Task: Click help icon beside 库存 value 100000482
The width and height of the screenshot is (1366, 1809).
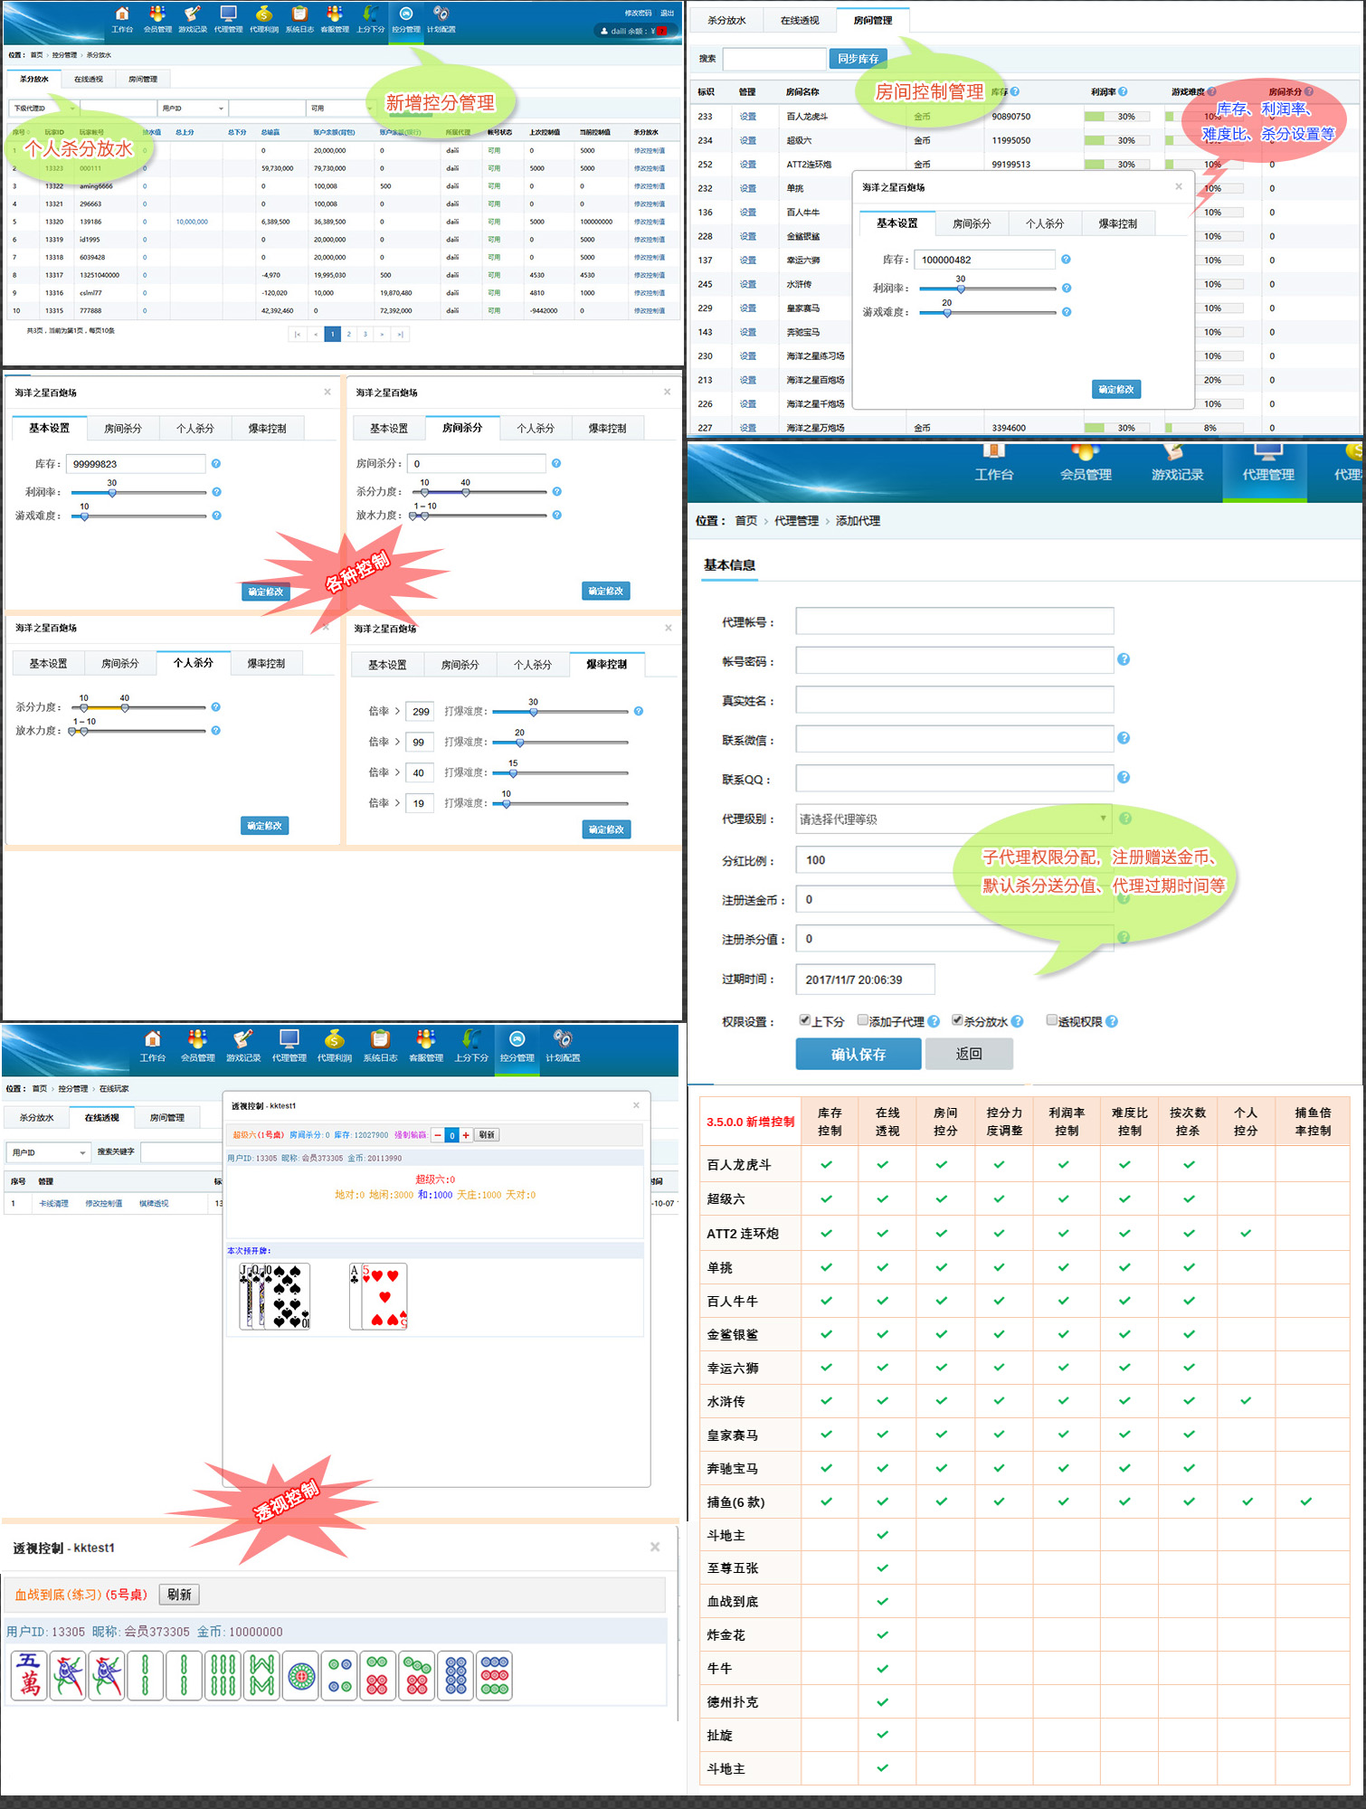Action: 1066,260
